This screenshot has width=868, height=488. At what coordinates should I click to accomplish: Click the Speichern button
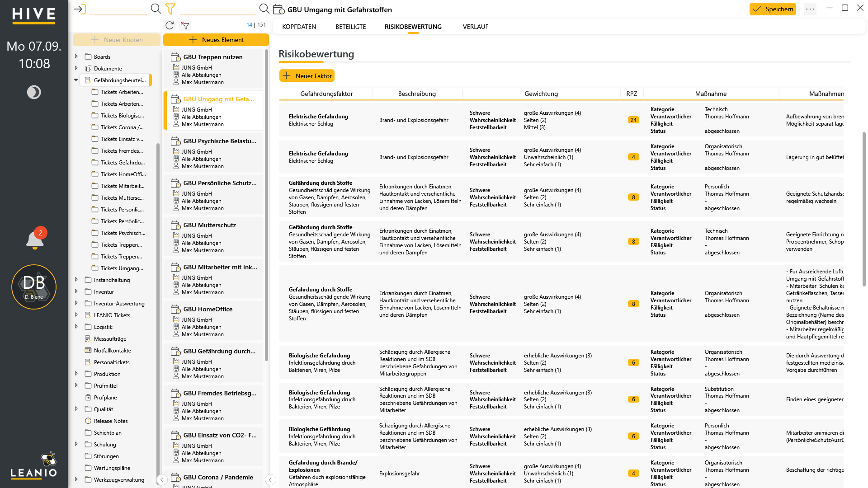(773, 9)
